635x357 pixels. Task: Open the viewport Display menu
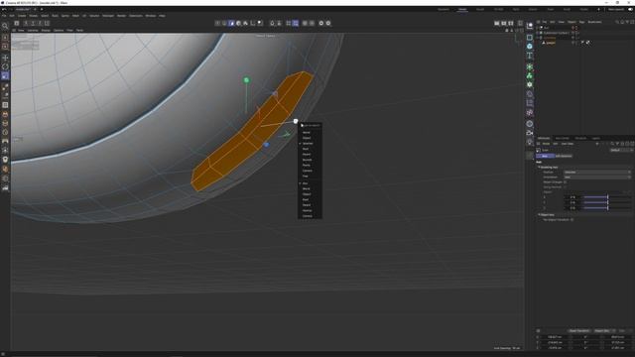pos(46,30)
